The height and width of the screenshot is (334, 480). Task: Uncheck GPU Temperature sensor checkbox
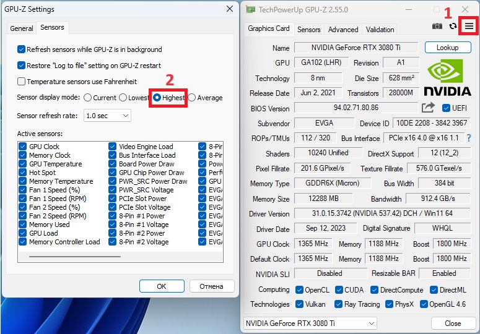(x=22, y=163)
